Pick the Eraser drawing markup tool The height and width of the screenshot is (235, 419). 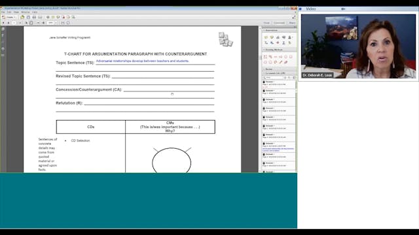click(285, 62)
